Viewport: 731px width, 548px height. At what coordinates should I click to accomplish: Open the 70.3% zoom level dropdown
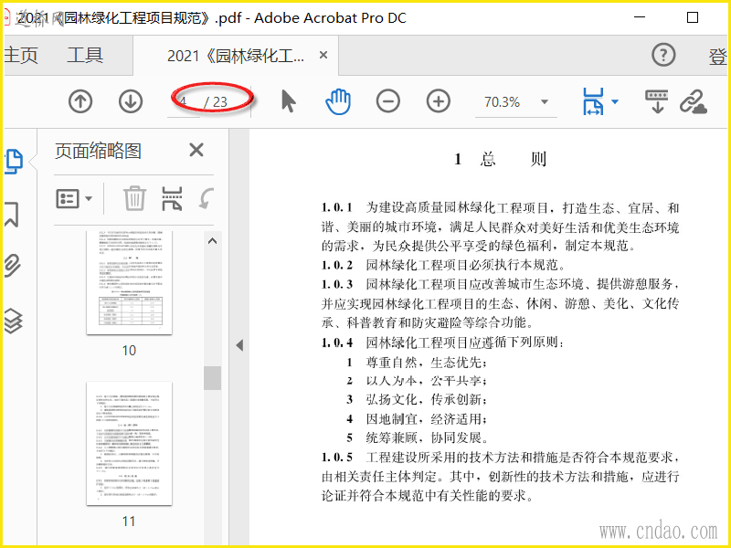pos(544,101)
